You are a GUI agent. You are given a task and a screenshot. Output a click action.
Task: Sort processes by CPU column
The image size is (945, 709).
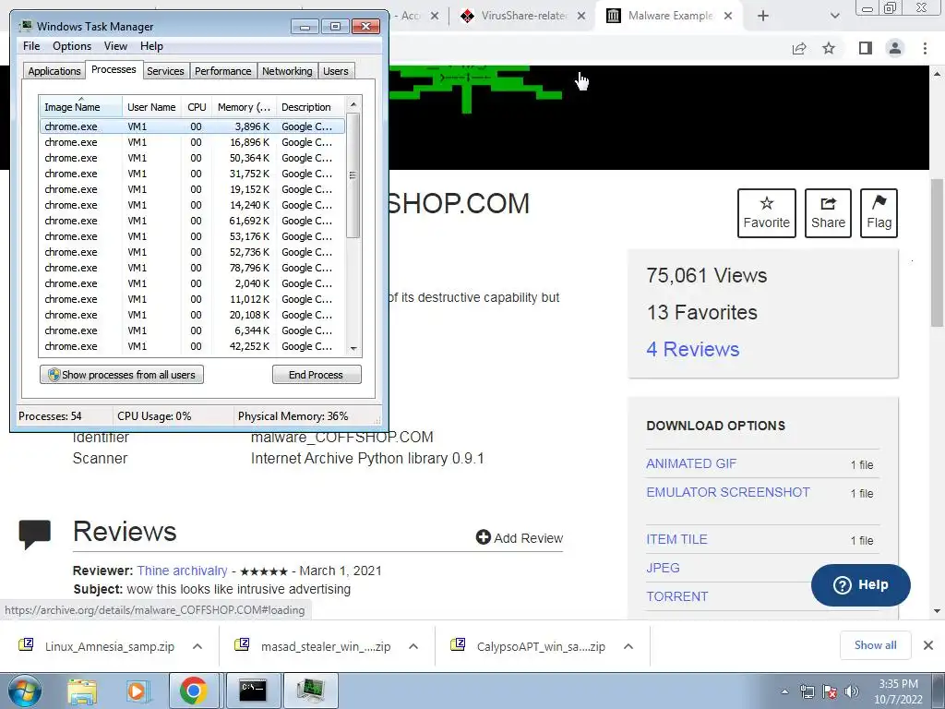pos(197,107)
